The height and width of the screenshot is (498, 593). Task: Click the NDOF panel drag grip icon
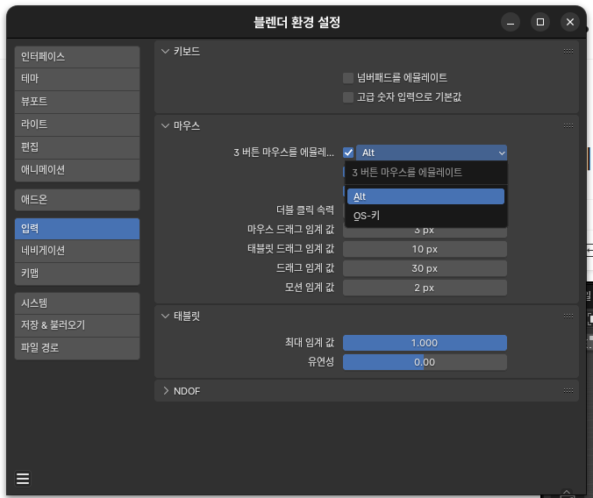click(568, 391)
